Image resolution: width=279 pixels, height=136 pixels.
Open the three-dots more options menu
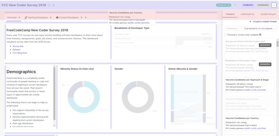coord(274,5)
